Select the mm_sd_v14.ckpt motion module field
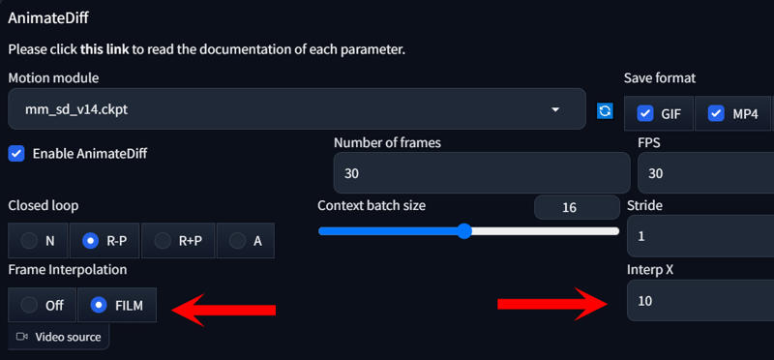This screenshot has width=774, height=360. (x=297, y=109)
